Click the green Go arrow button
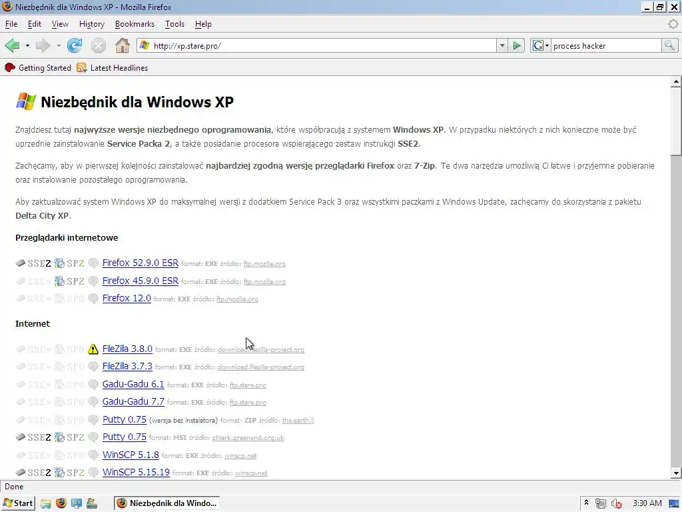Image resolution: width=682 pixels, height=512 pixels. [517, 45]
